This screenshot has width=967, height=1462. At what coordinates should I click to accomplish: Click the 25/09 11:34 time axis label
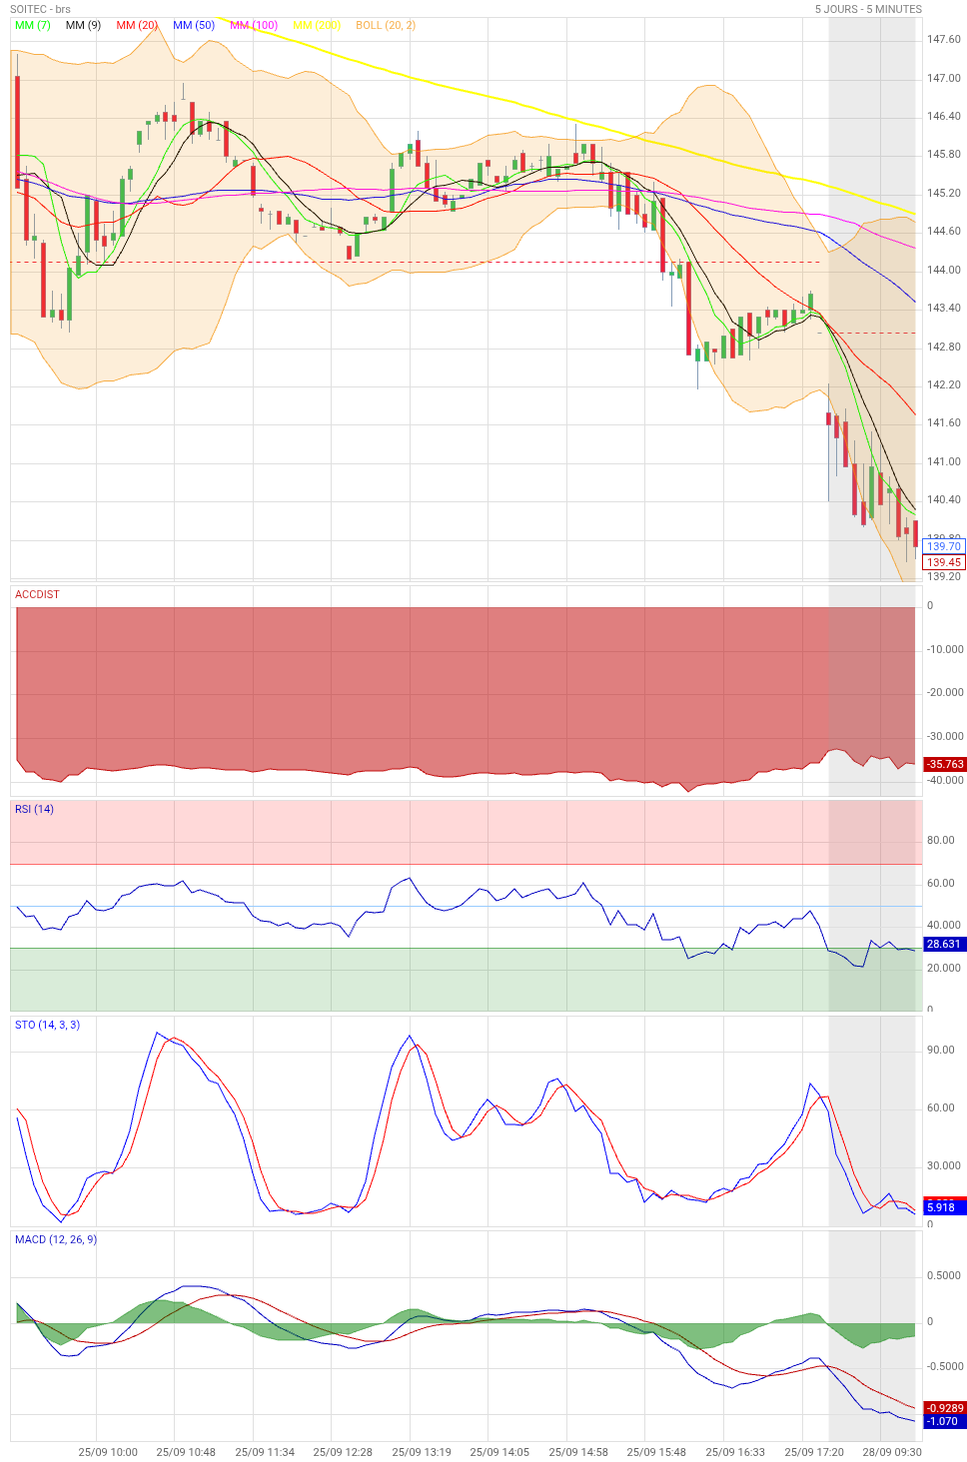(265, 1452)
